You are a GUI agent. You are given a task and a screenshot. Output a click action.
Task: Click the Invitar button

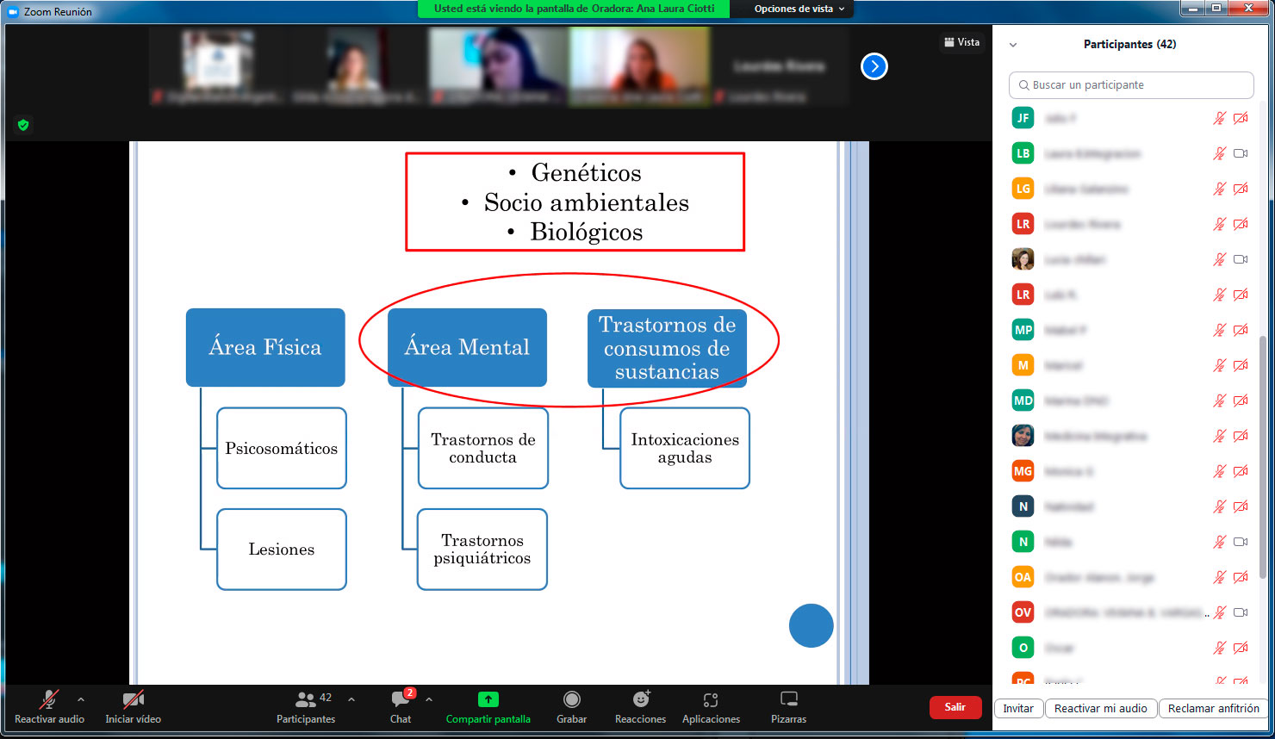[x=1017, y=708]
